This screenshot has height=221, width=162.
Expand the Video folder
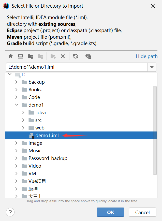click(x=16, y=166)
